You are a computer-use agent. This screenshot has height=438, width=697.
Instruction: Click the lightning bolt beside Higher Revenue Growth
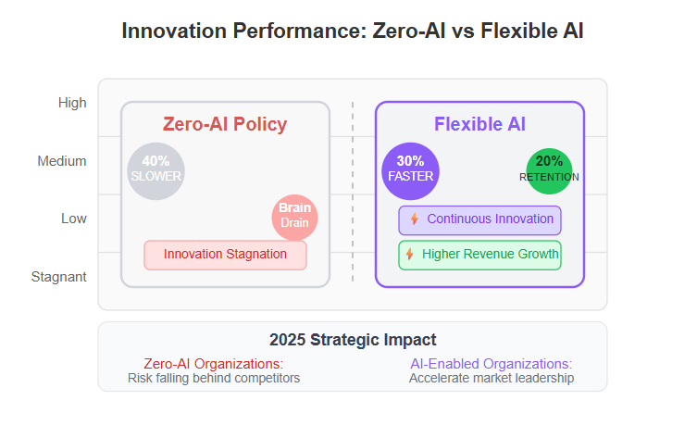tap(409, 254)
